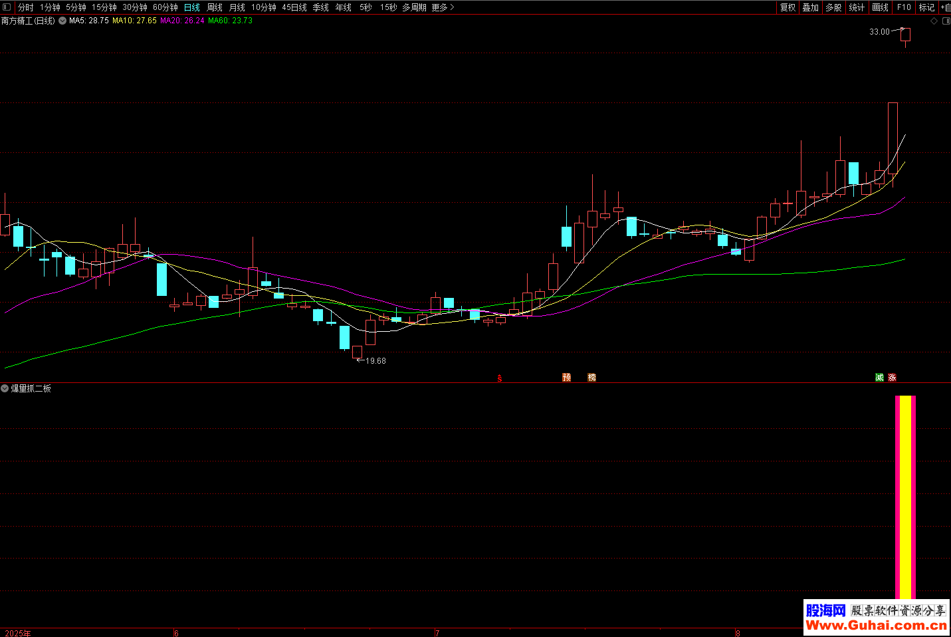
Task: Switch to 30分钟 period
Action: [135, 7]
